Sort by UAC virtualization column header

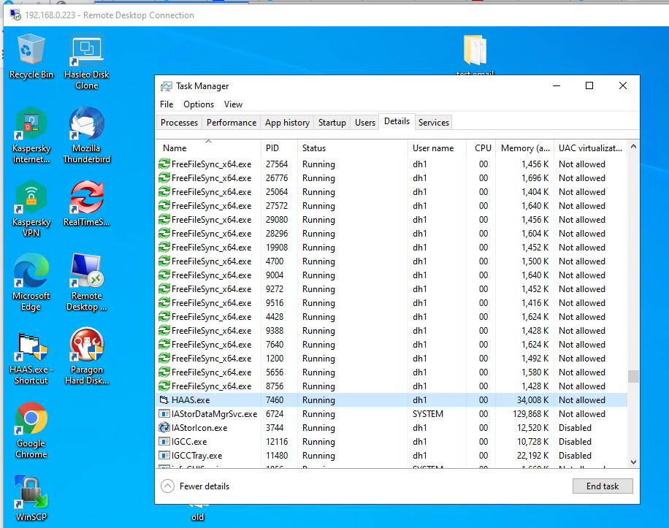[x=591, y=148]
